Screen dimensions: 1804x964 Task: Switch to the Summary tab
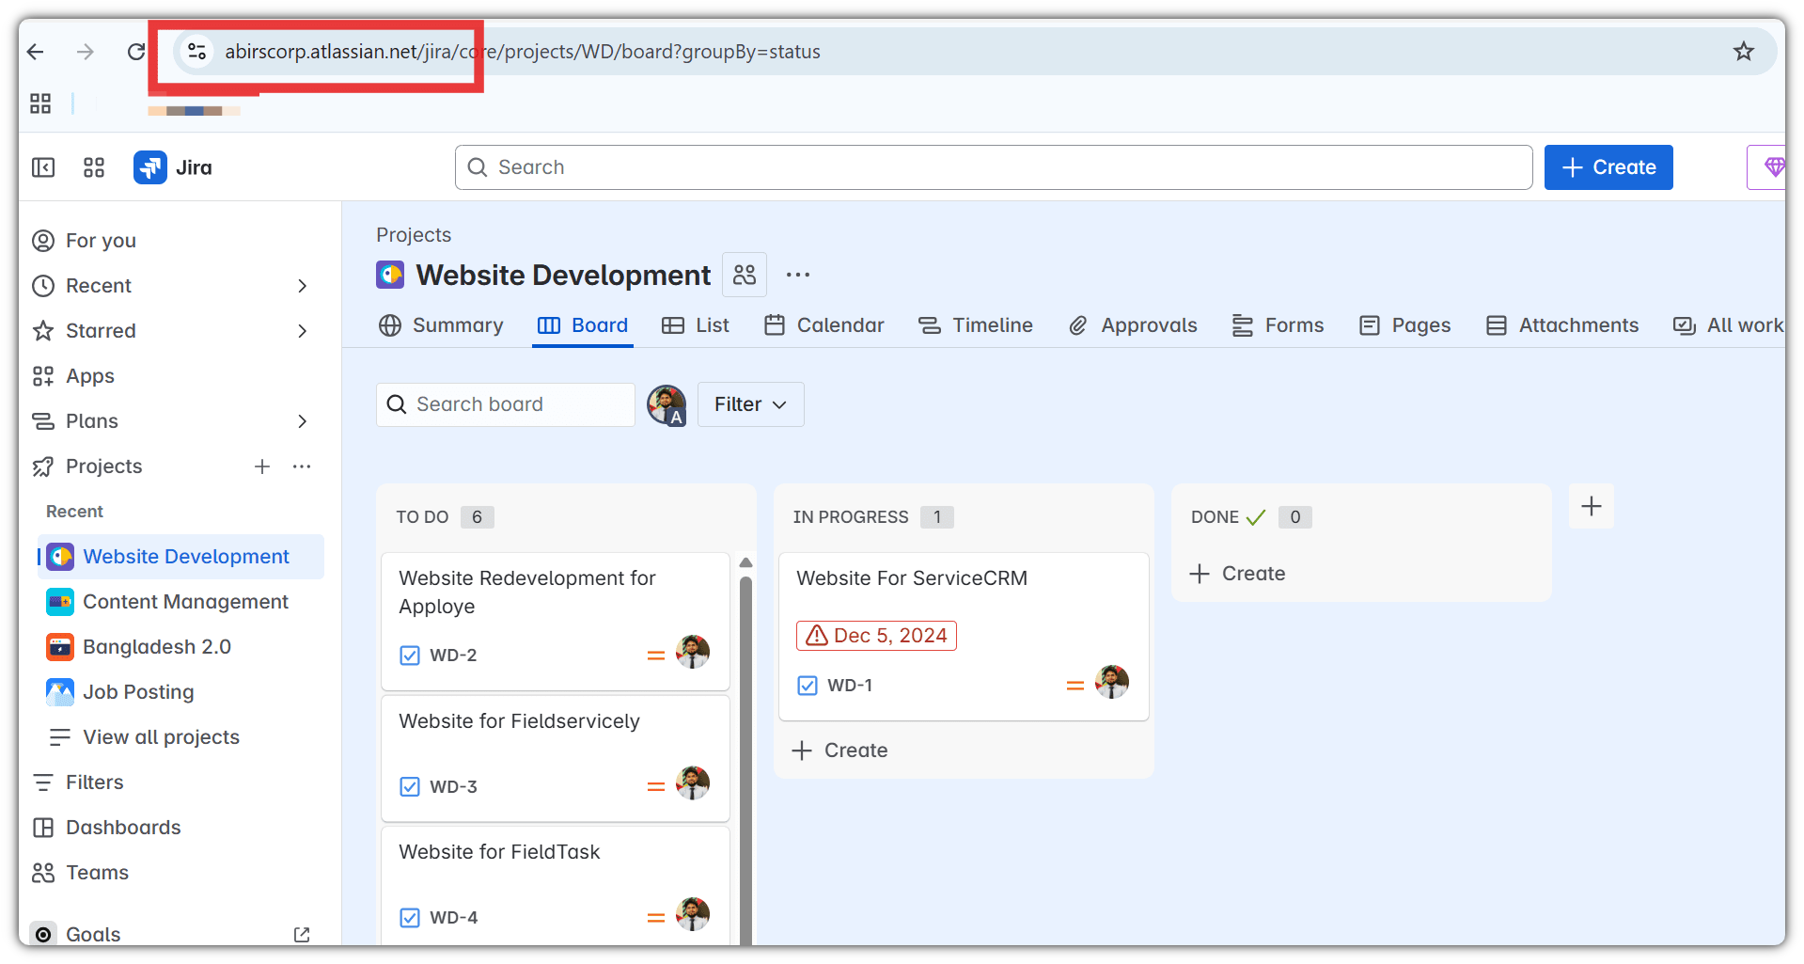pos(441,325)
